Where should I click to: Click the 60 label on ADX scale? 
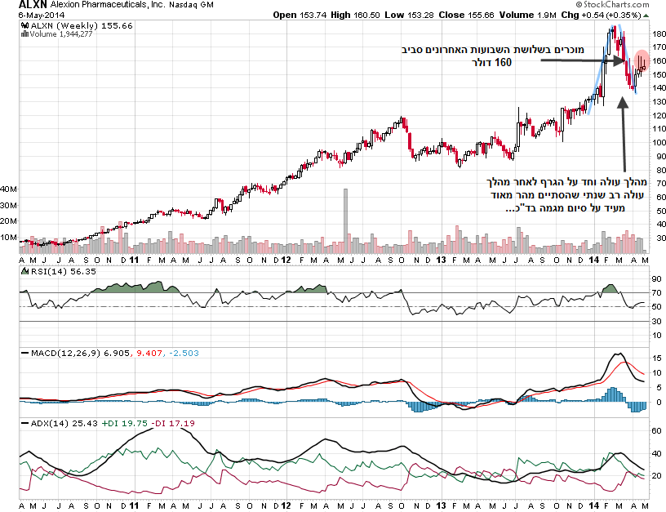point(657,431)
